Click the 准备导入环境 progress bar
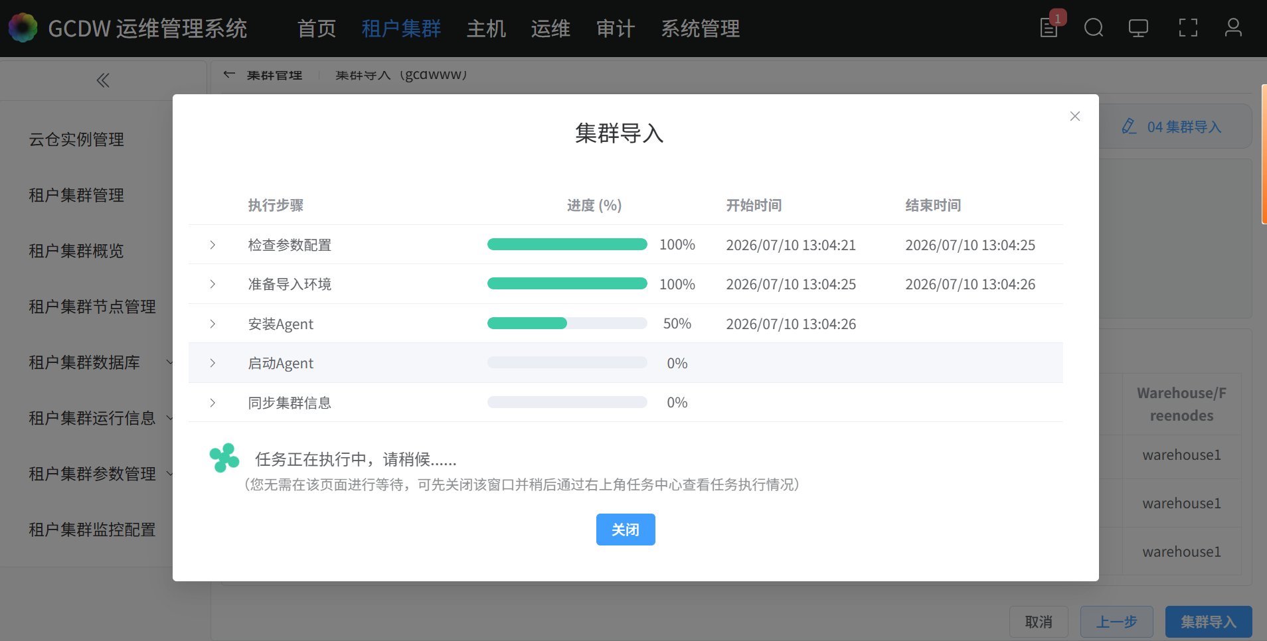1267x641 pixels. [567, 283]
